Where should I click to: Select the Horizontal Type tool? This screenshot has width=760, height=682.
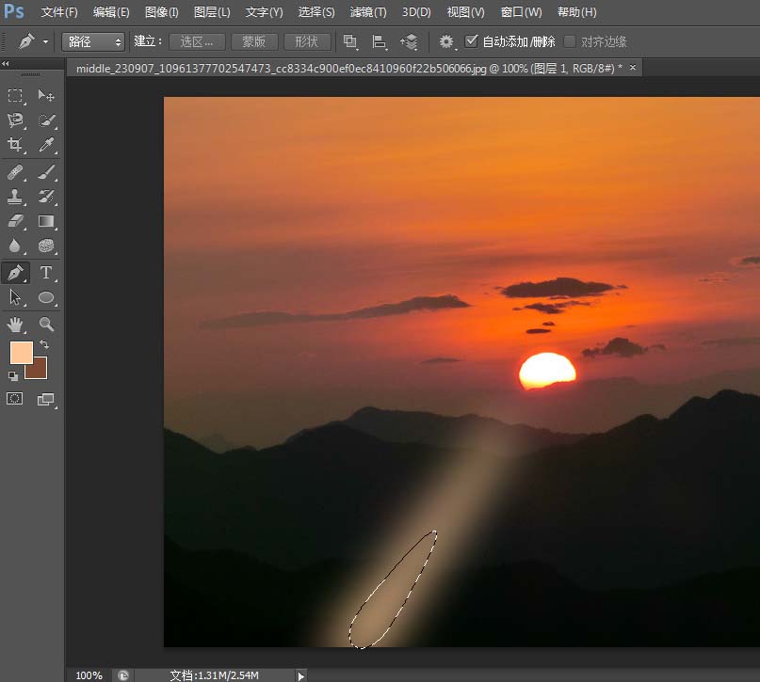click(x=44, y=272)
